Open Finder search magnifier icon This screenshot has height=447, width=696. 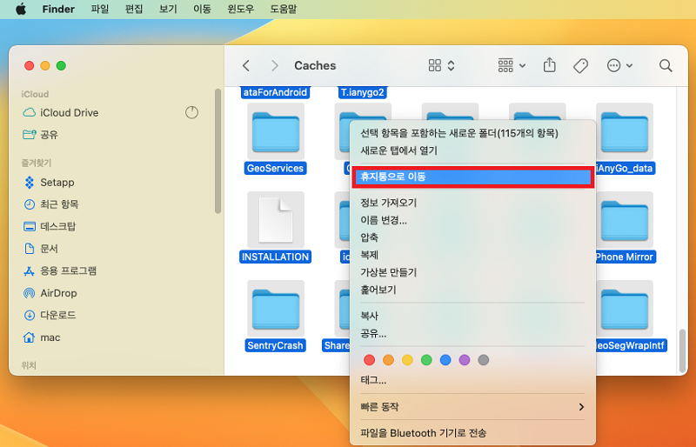click(666, 66)
